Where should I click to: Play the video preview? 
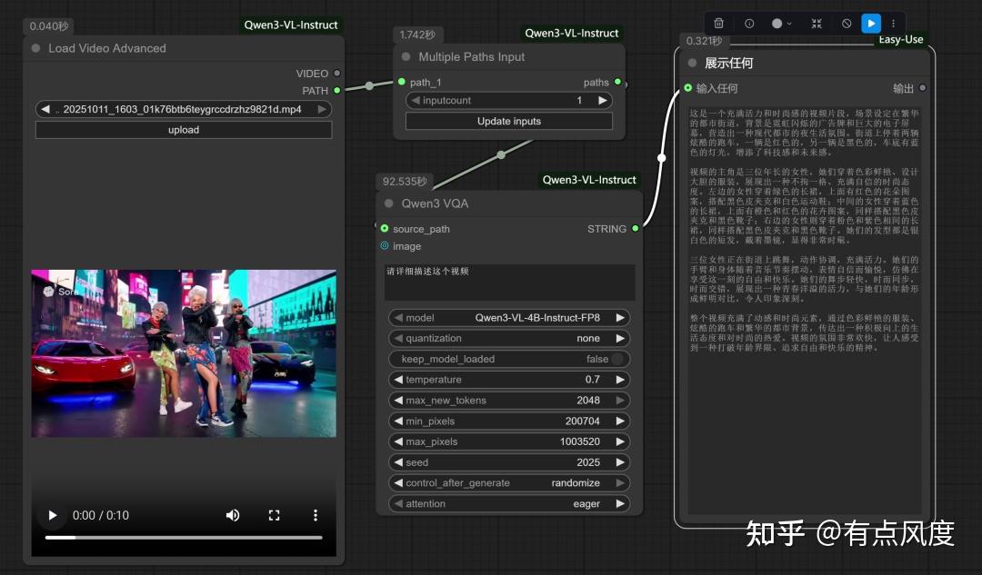click(52, 515)
